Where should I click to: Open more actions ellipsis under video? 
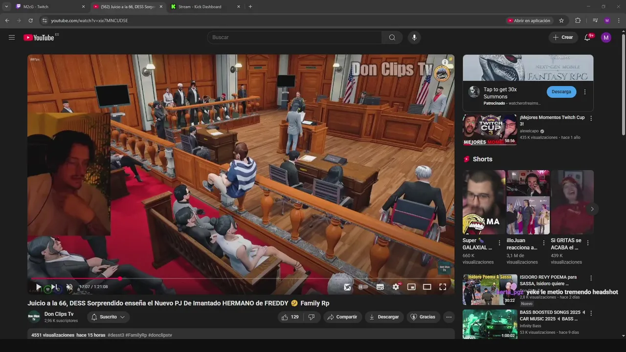pyautogui.click(x=449, y=317)
